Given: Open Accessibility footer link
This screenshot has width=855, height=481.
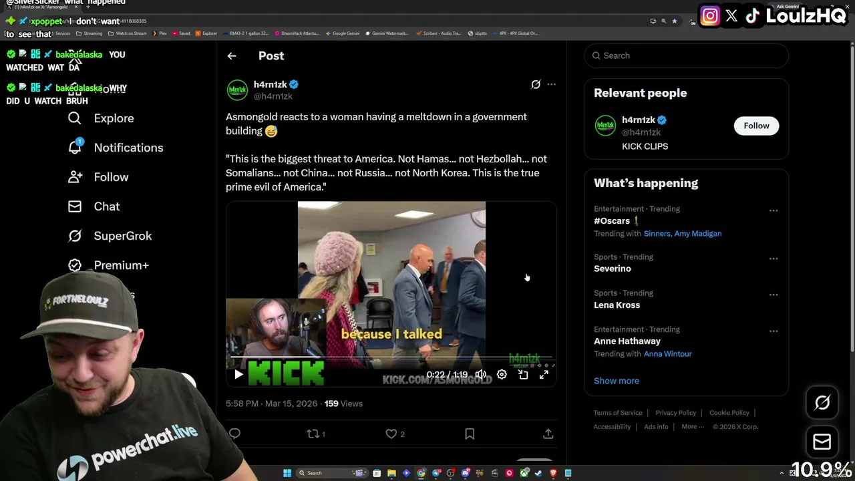Looking at the screenshot, I should coord(612,427).
